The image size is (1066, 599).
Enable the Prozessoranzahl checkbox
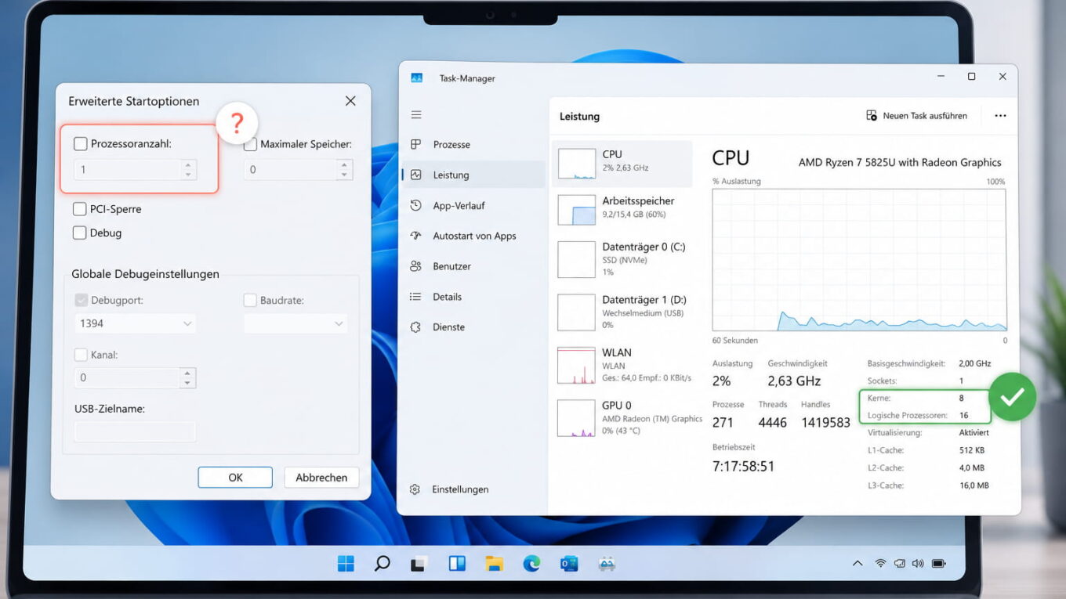(x=81, y=144)
